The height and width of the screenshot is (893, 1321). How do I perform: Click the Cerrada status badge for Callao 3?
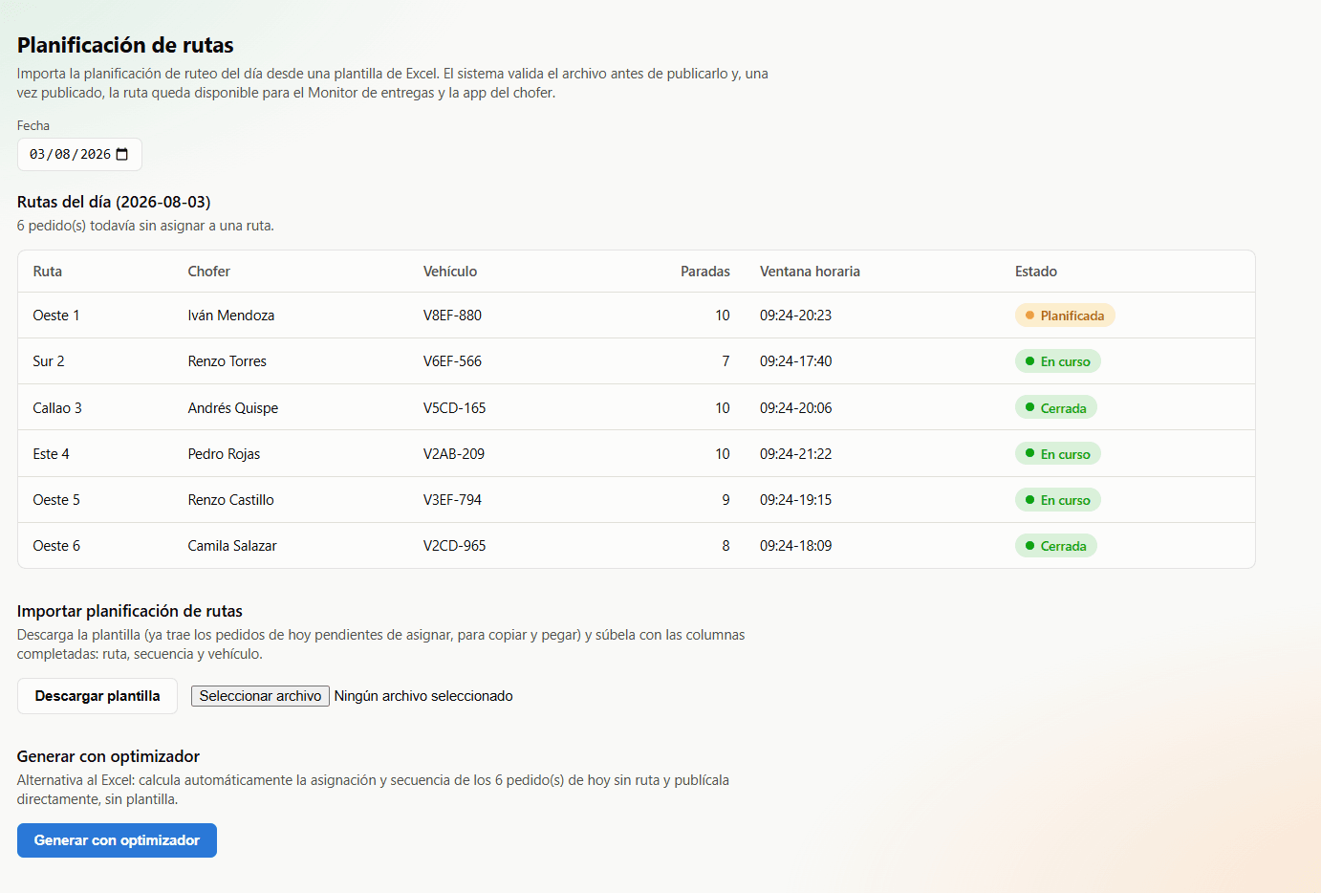[1056, 408]
